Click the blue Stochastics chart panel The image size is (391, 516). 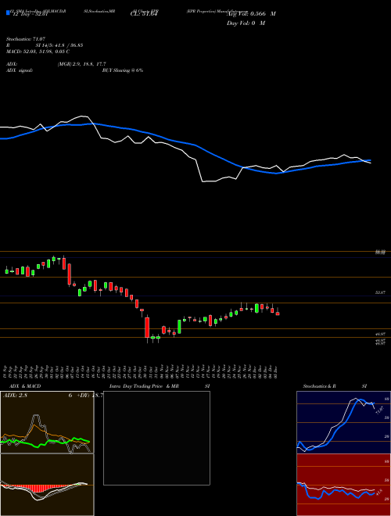343,422
